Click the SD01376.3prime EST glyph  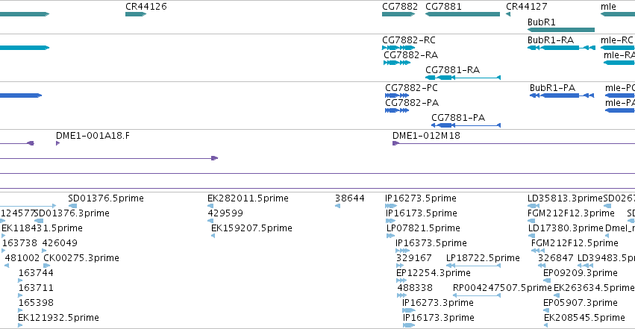pos(39,221)
